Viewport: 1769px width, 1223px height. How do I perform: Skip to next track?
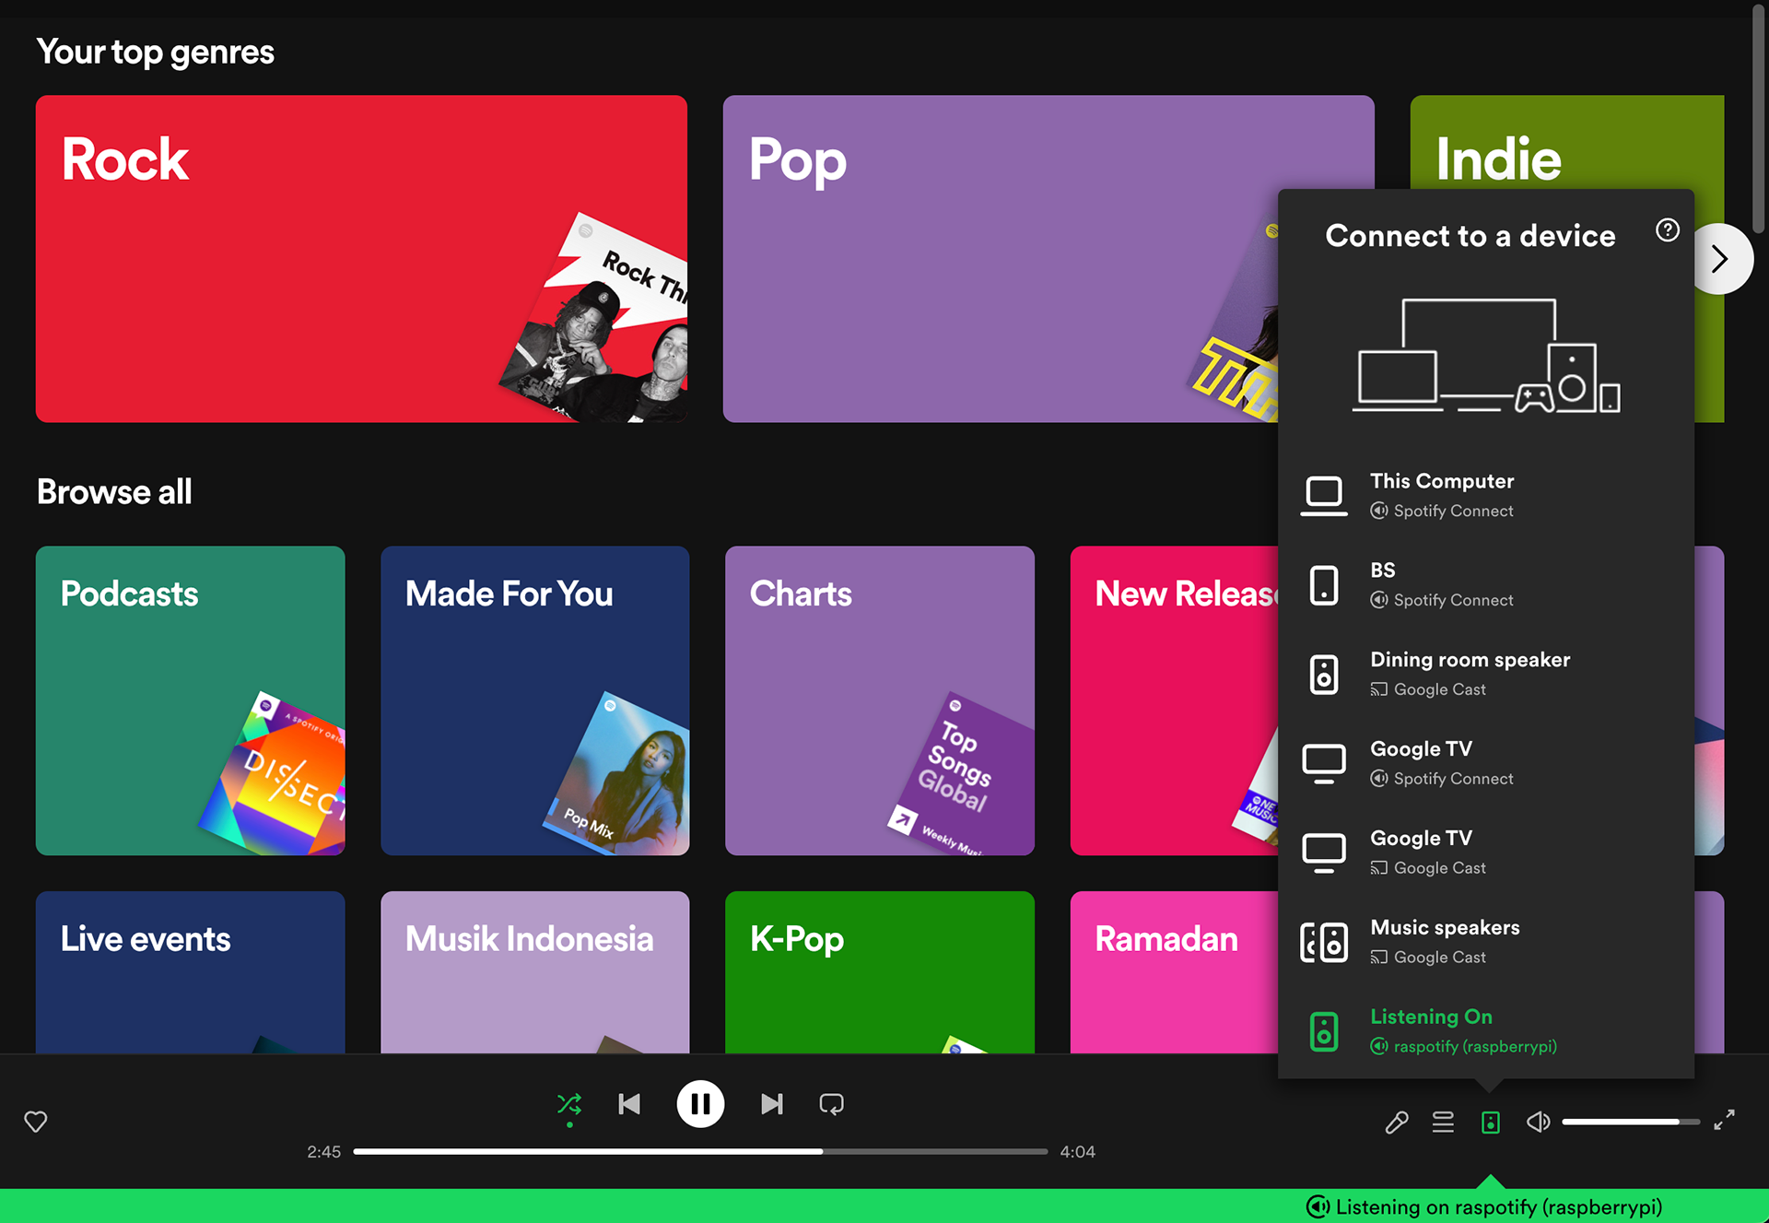pos(772,1104)
